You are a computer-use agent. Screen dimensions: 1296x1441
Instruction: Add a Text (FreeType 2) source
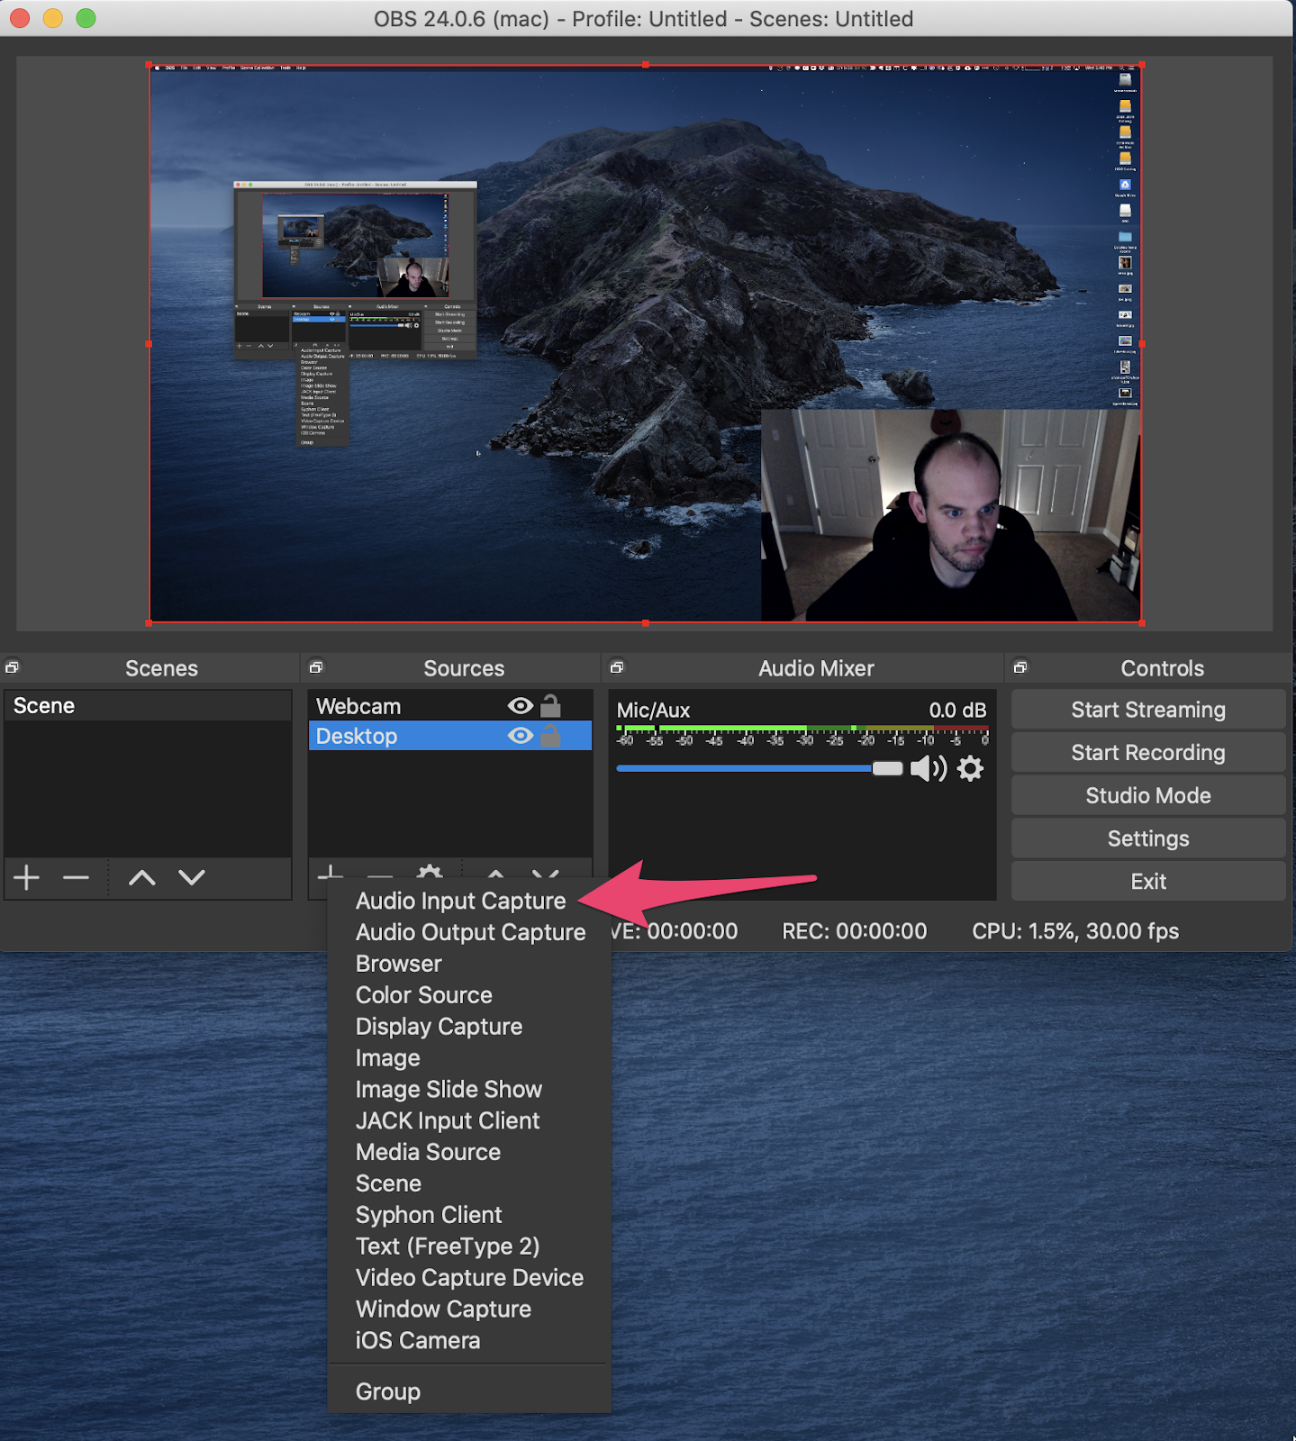[470, 1246]
